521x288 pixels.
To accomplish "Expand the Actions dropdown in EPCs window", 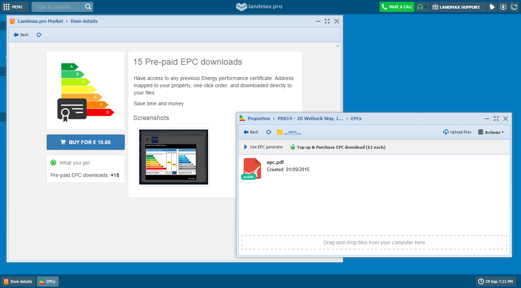I will (491, 132).
